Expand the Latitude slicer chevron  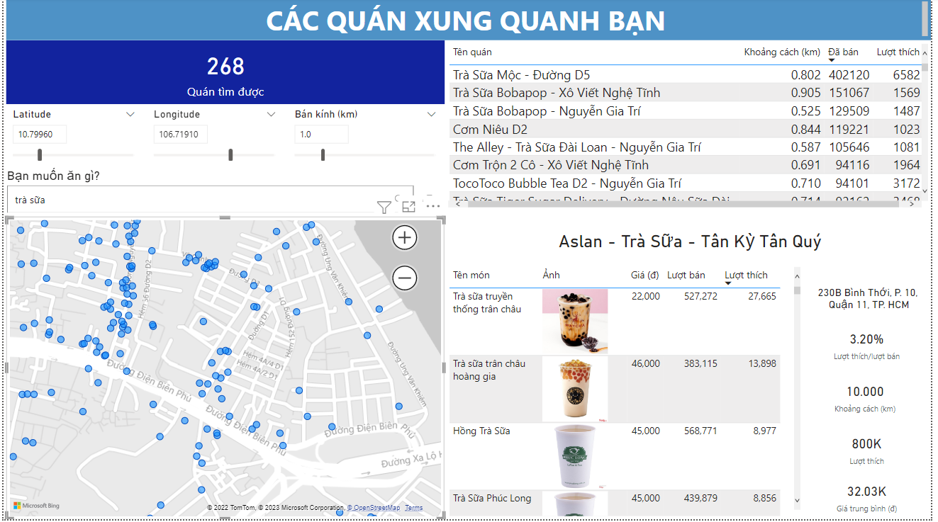[x=130, y=114]
